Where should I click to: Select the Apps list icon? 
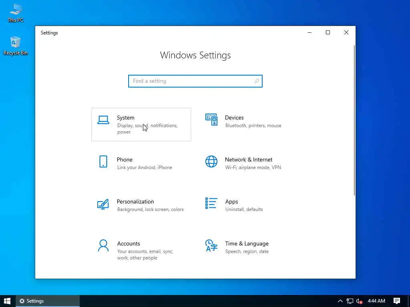211,203
